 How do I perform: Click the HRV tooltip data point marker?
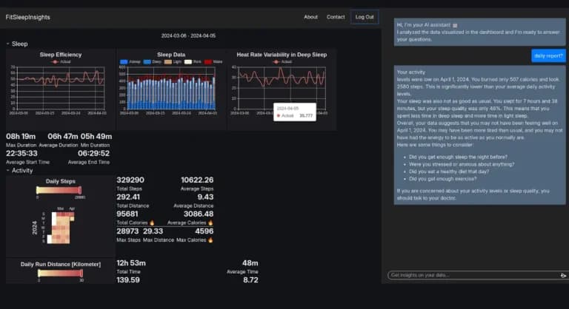point(279,115)
